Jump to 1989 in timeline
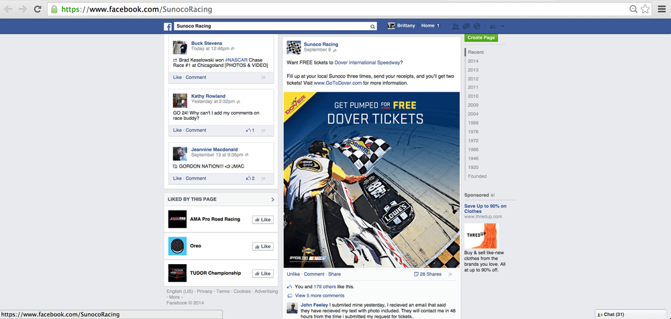 [x=473, y=123]
